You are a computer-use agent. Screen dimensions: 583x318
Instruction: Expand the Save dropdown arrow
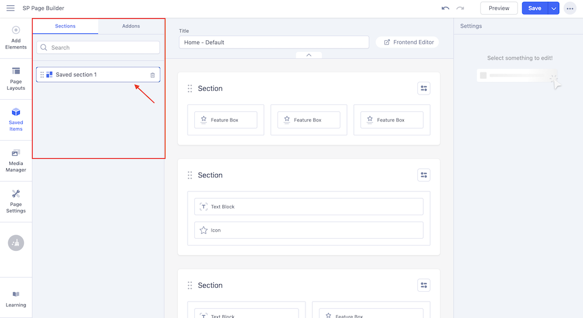click(x=553, y=8)
